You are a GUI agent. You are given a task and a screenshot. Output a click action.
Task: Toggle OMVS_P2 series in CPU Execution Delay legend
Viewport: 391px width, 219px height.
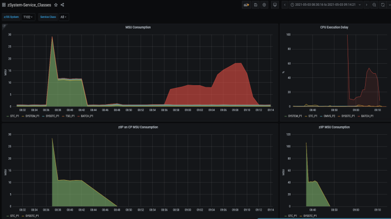pos(329,115)
